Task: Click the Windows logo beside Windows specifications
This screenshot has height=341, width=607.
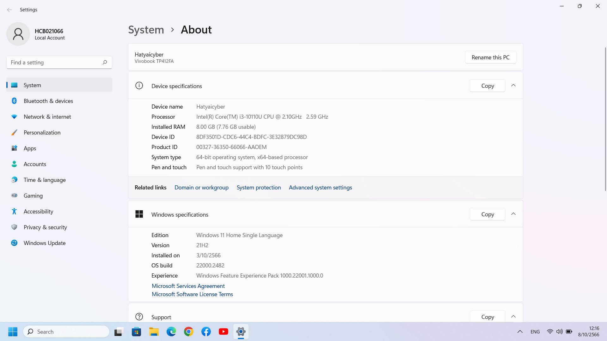Action: (139, 214)
